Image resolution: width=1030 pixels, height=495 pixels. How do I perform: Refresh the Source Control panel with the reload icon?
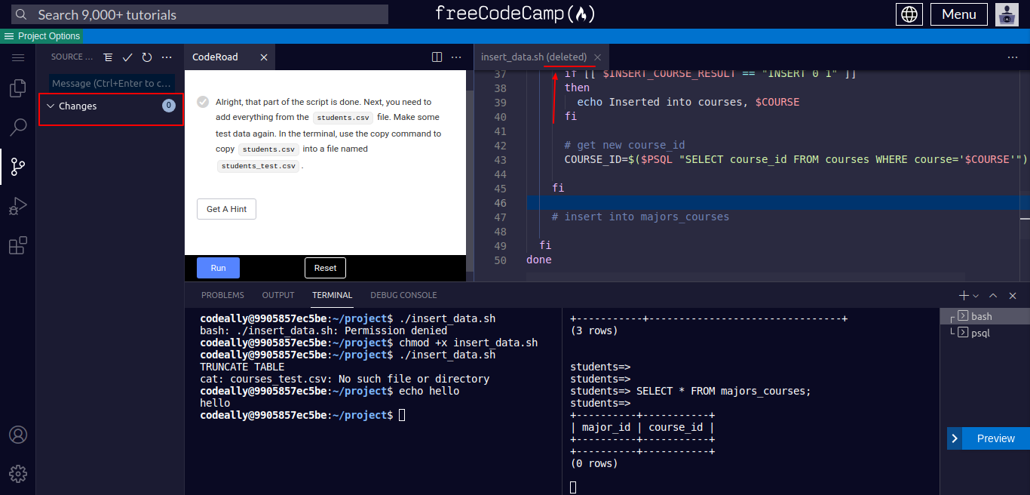[x=147, y=57]
